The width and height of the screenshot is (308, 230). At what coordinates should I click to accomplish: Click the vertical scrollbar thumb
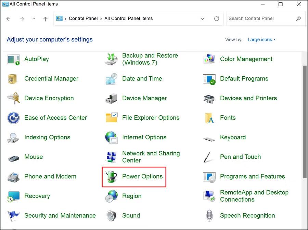pos(305,122)
